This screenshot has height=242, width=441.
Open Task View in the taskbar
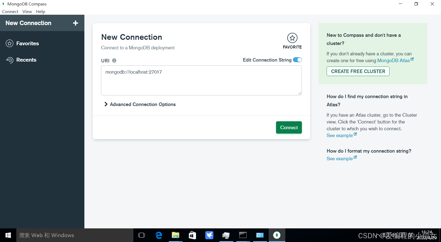(x=142, y=235)
